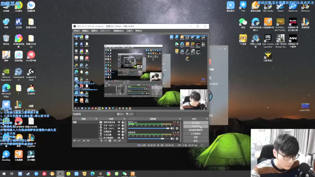The width and height of the screenshot is (315, 177).
Task: Remove the selected scene using the Scenes minus button
Action: point(79,141)
